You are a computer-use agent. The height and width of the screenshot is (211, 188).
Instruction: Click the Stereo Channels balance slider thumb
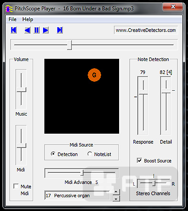click(154, 183)
